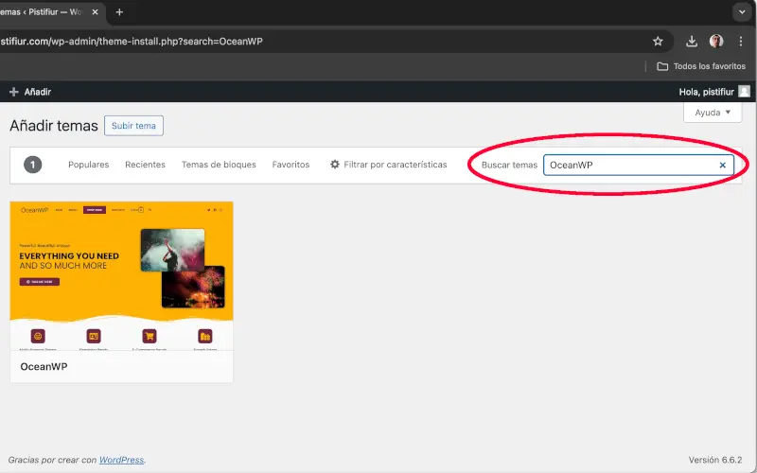The image size is (757, 473).
Task: Open the browser downloads icon
Action: pos(692,42)
